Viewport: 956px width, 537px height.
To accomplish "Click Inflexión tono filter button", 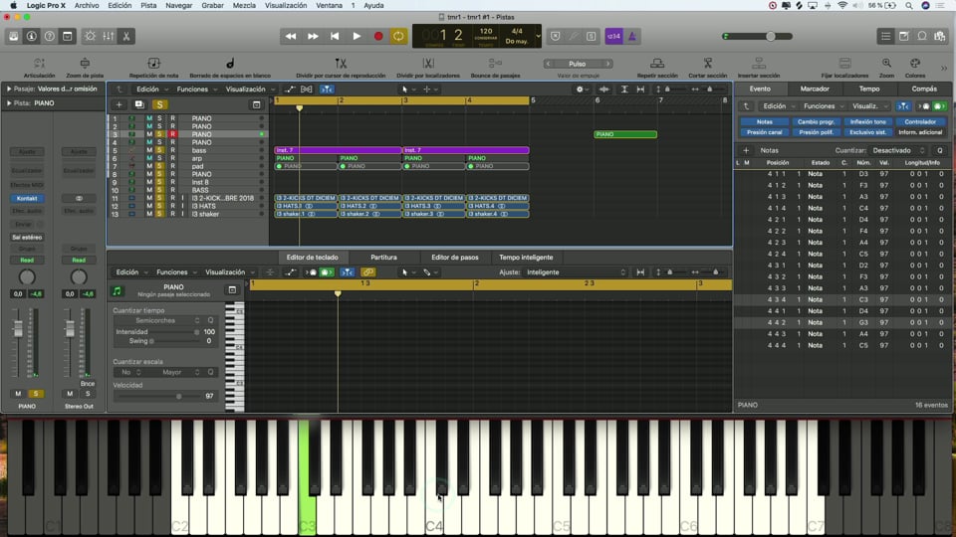I will 868,121.
